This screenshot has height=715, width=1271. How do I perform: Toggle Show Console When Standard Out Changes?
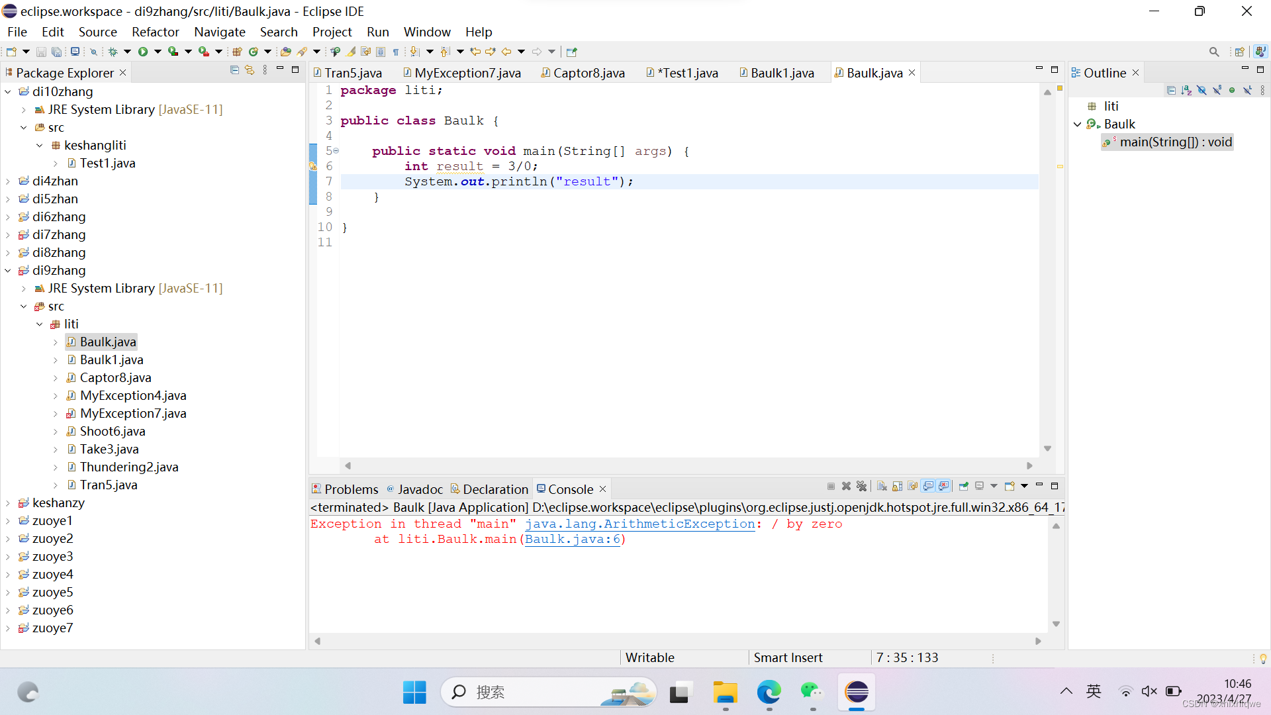929,487
